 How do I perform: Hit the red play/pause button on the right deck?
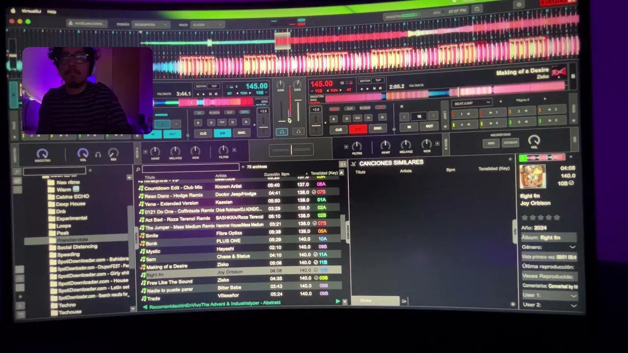coord(358,129)
